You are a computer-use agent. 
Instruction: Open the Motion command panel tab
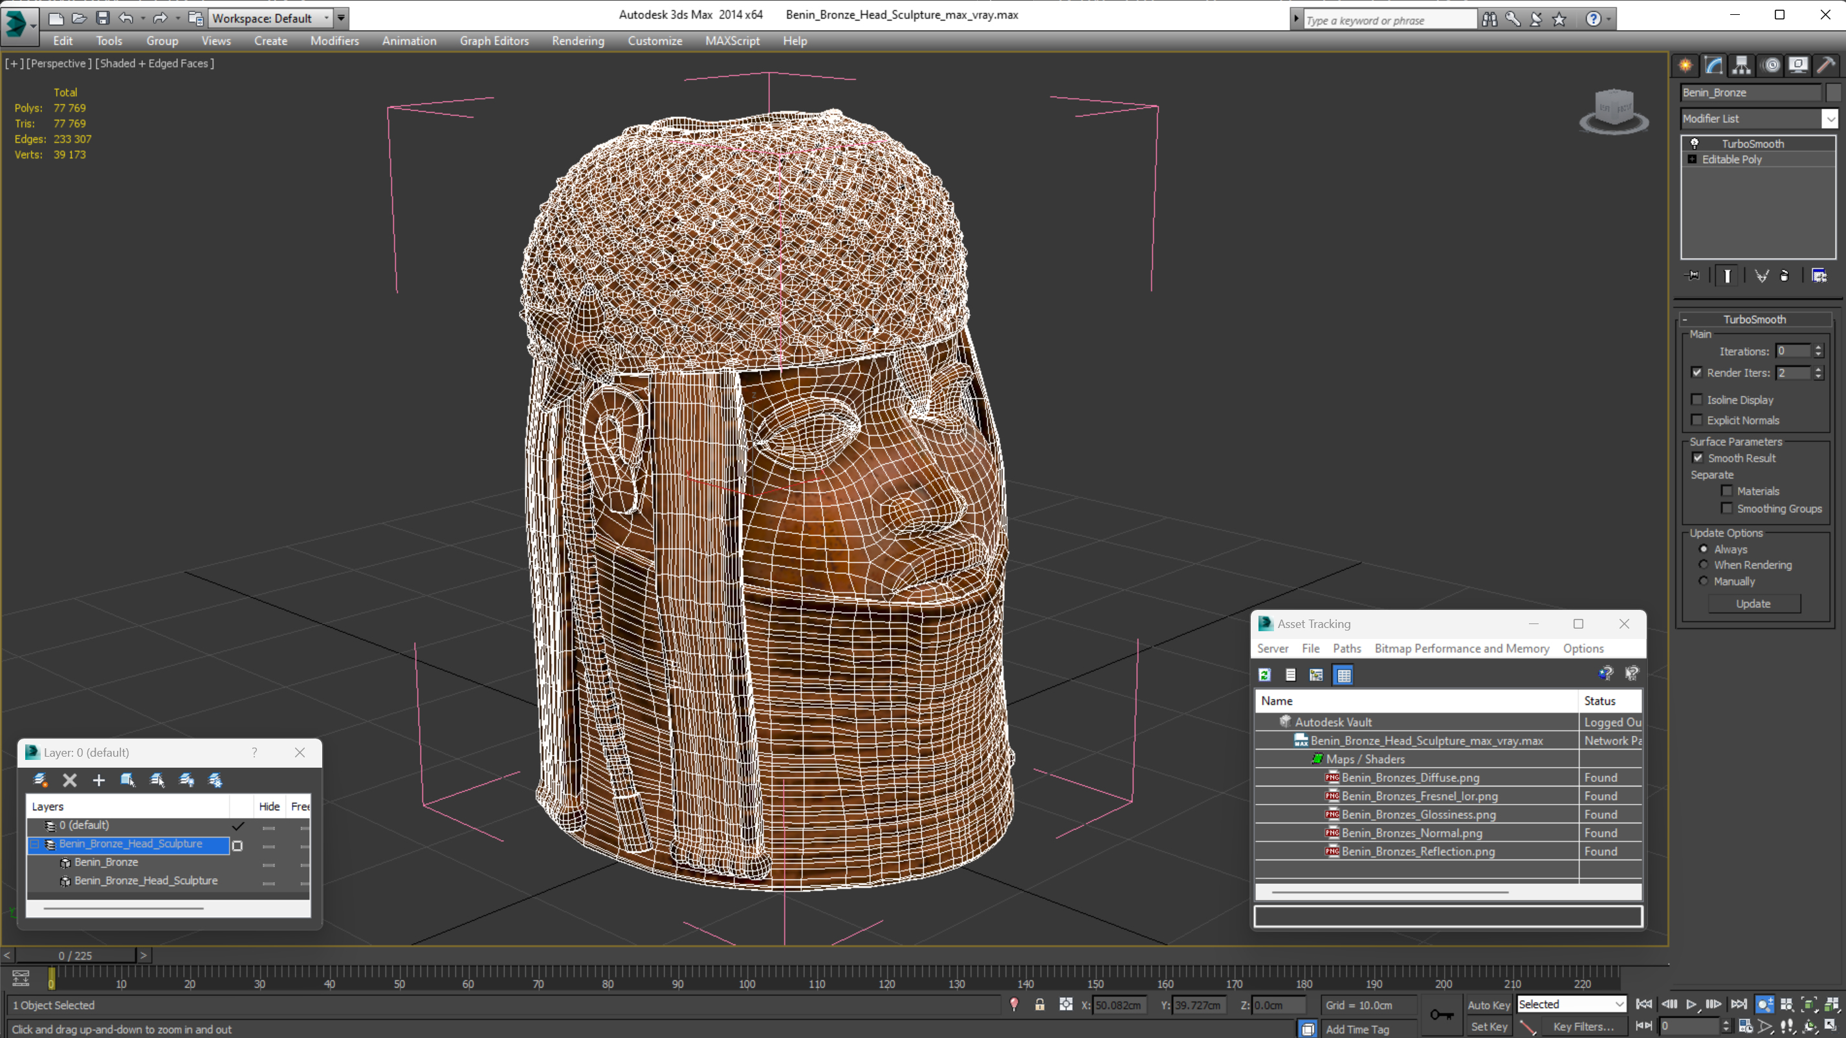tap(1772, 65)
